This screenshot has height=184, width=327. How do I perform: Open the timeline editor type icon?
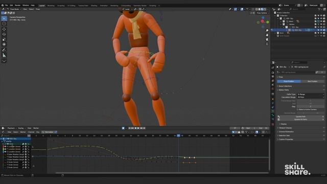tap(3, 128)
